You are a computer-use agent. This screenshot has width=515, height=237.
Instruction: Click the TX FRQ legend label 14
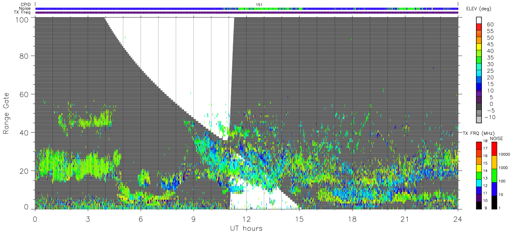(486, 170)
